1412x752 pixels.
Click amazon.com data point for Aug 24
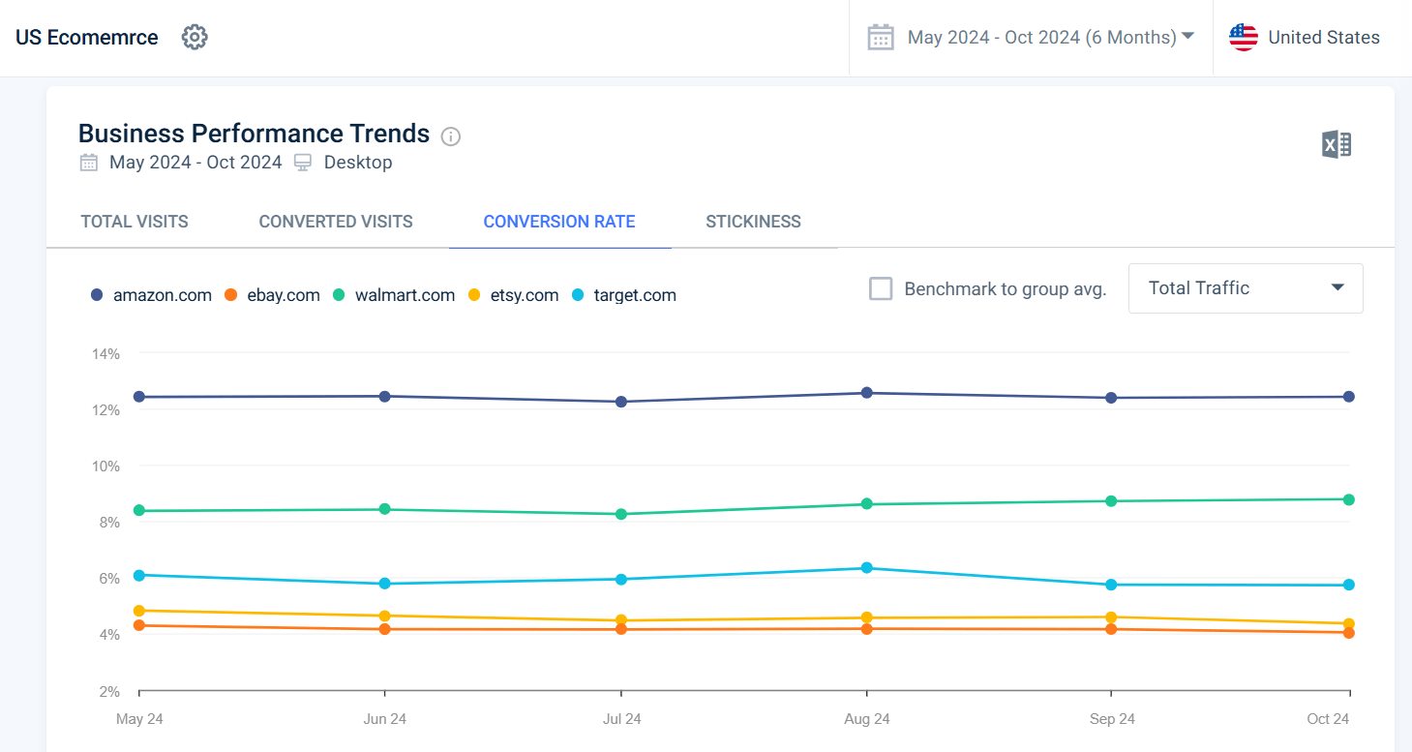tap(866, 393)
